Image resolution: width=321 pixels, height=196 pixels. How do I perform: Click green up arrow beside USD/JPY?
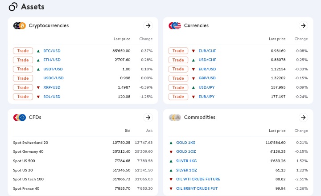click(x=193, y=88)
